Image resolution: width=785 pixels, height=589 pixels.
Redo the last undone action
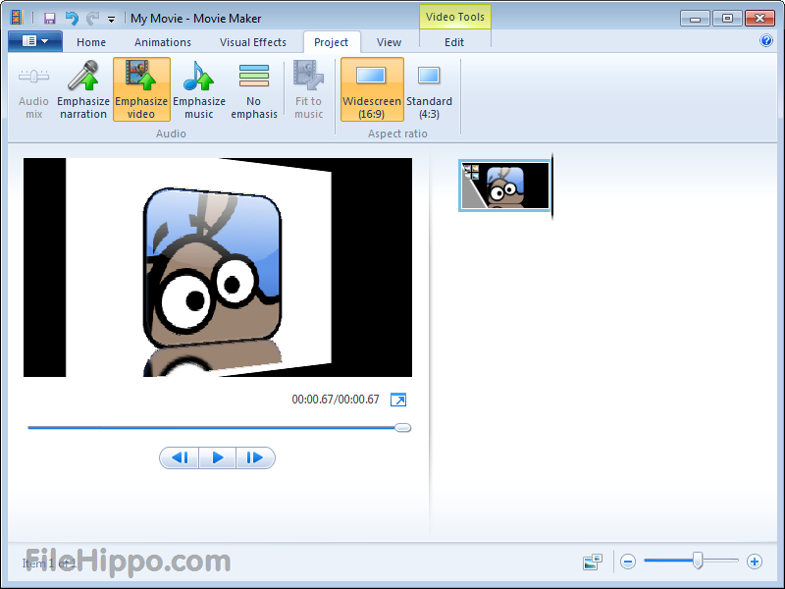[92, 19]
